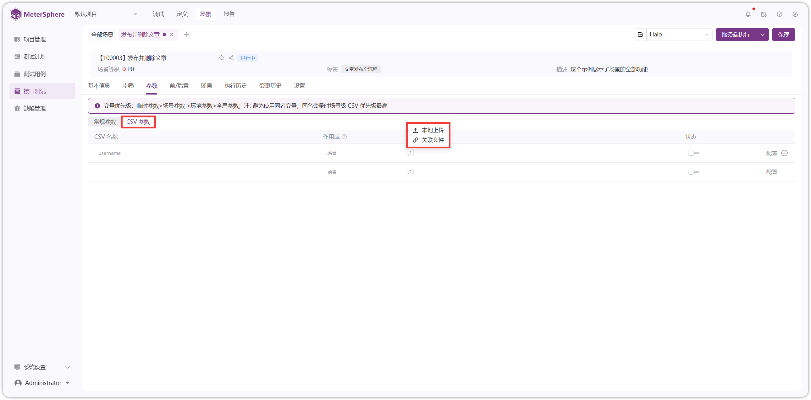
Task: Open the Administrator user menu
Action: [x=42, y=383]
